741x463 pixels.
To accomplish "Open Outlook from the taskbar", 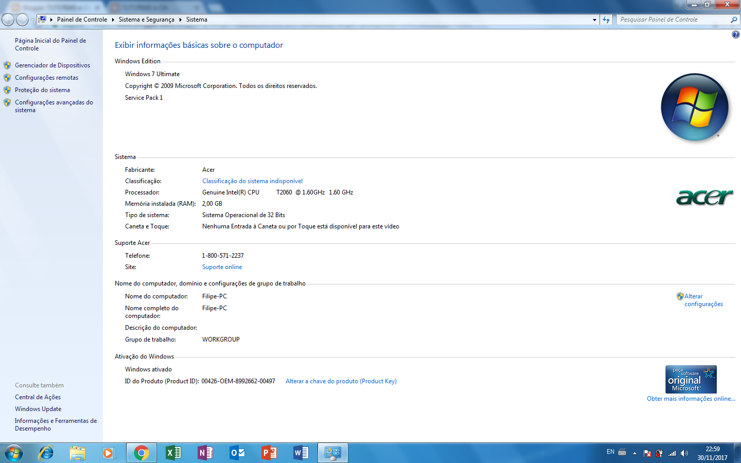I will point(237,453).
